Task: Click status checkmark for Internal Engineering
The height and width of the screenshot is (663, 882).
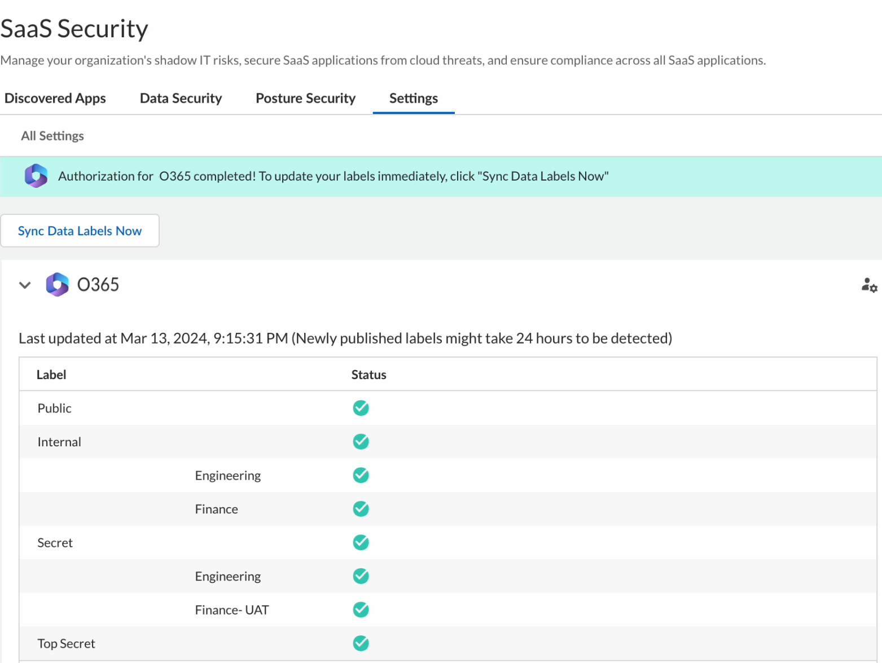Action: pyautogui.click(x=361, y=476)
